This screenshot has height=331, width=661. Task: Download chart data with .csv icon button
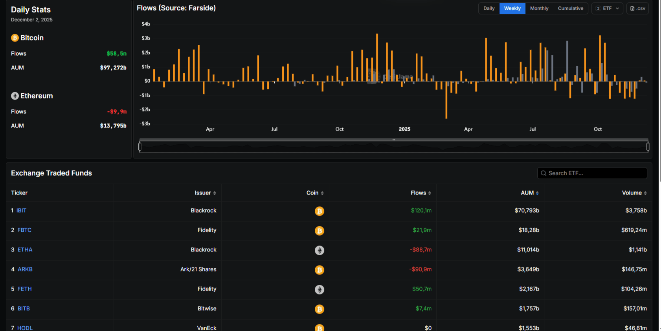(637, 8)
